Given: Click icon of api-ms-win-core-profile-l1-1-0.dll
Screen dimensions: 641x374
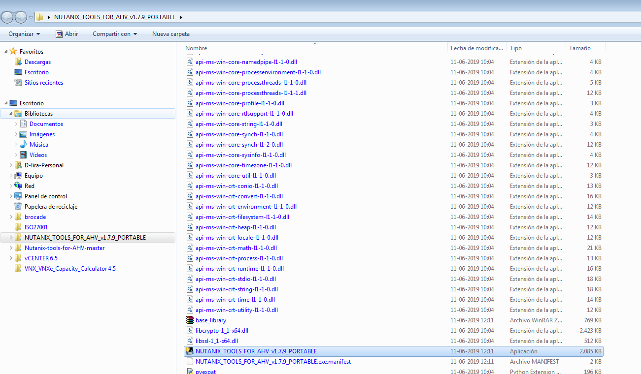Looking at the screenshot, I should [190, 103].
